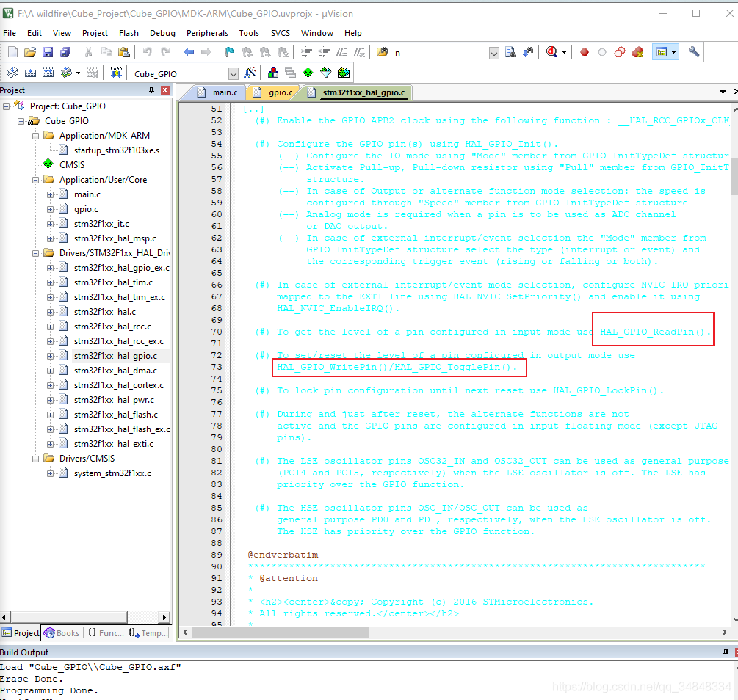The image size is (738, 700).
Task: Expand the main.c tree node
Action: (x=50, y=194)
